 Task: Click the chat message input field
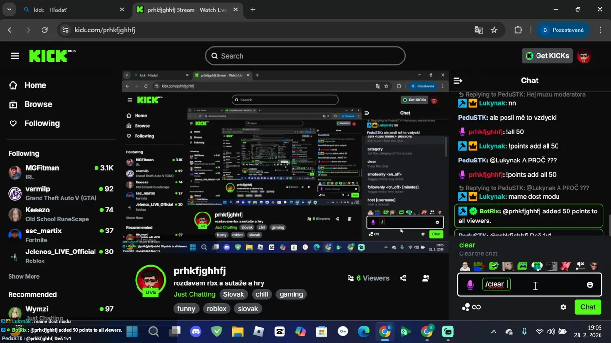pos(530,284)
